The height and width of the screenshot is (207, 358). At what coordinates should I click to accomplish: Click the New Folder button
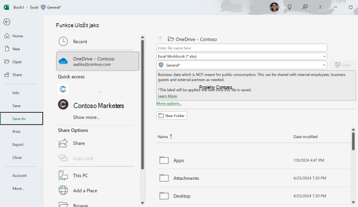(x=172, y=116)
